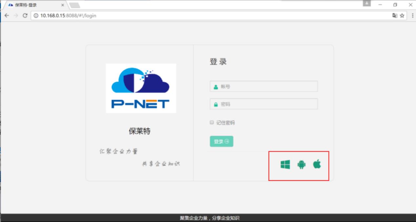This screenshot has height=222, width=416.
Task: Click the P-NET company logo
Action: [141, 88]
